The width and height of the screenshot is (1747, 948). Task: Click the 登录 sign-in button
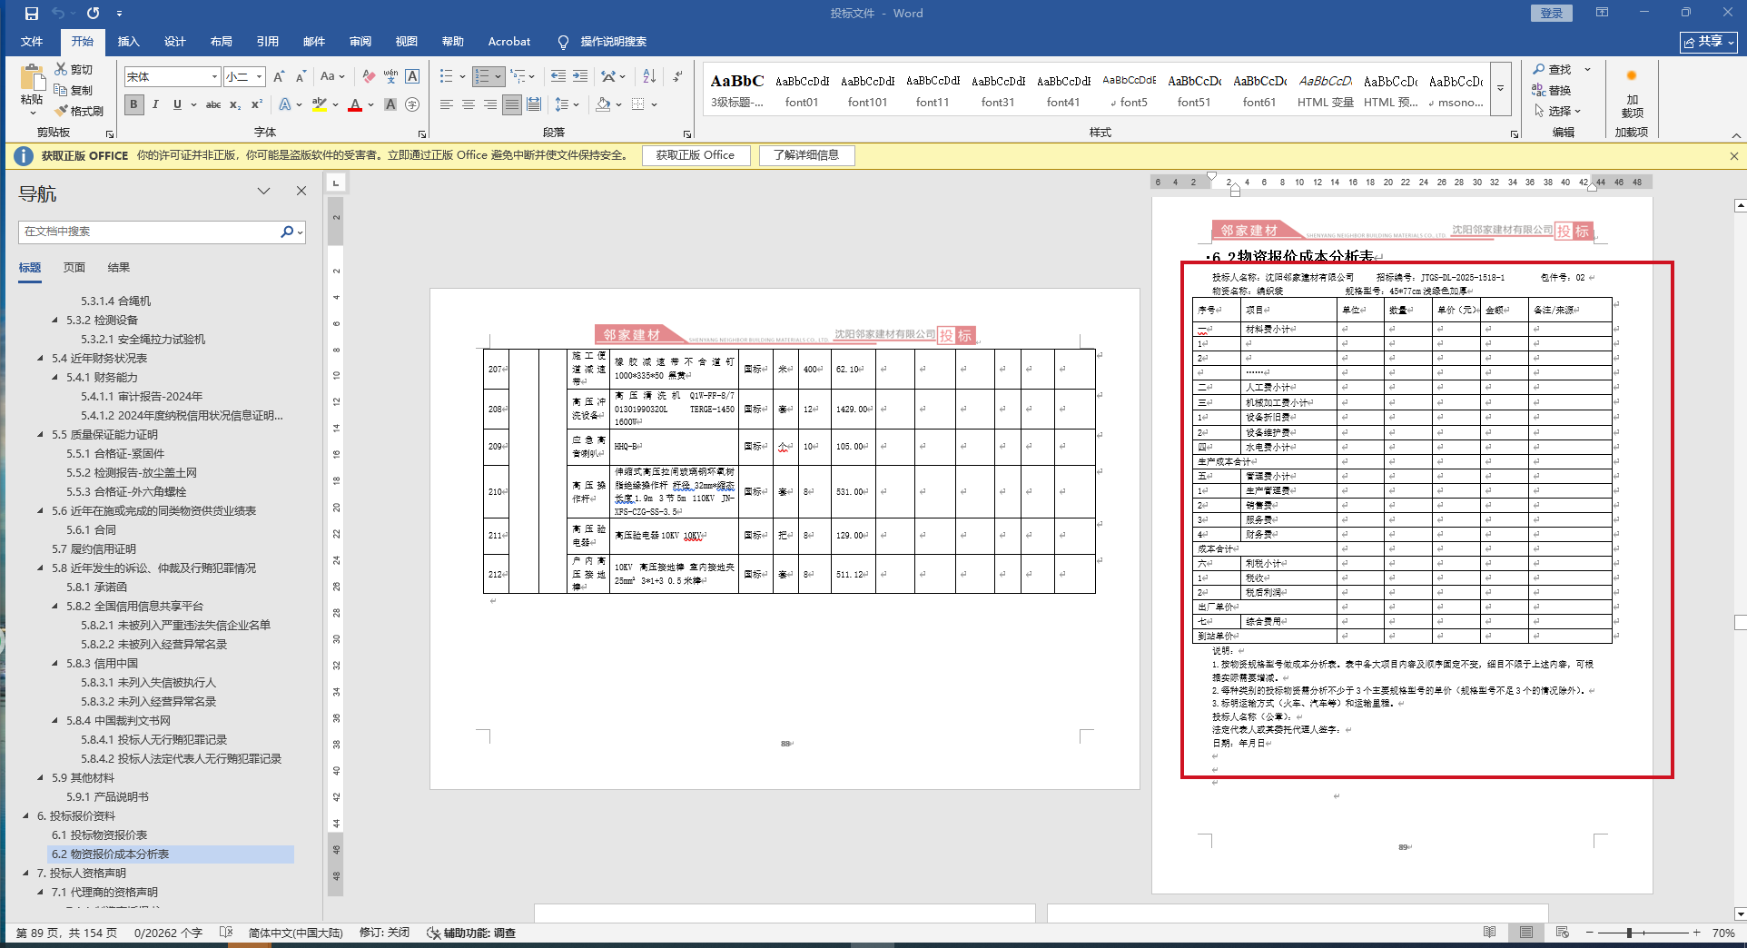(x=1552, y=13)
